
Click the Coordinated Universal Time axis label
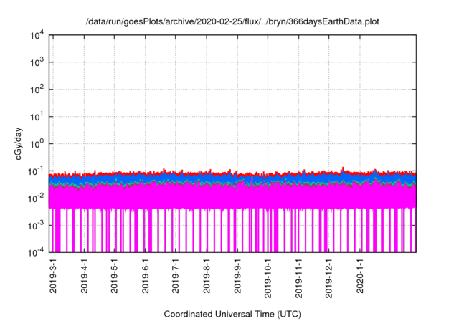pyautogui.click(x=232, y=314)
